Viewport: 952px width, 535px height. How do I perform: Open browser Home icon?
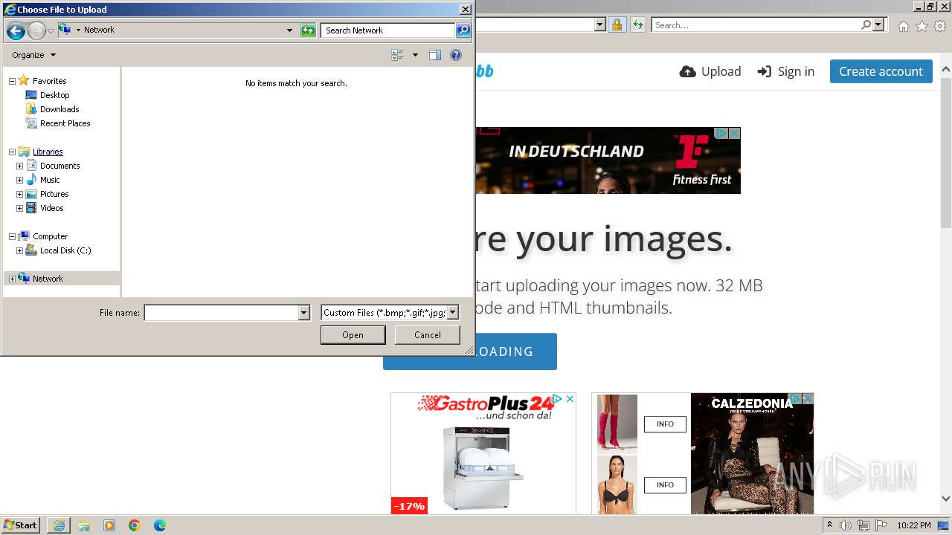[x=903, y=26]
